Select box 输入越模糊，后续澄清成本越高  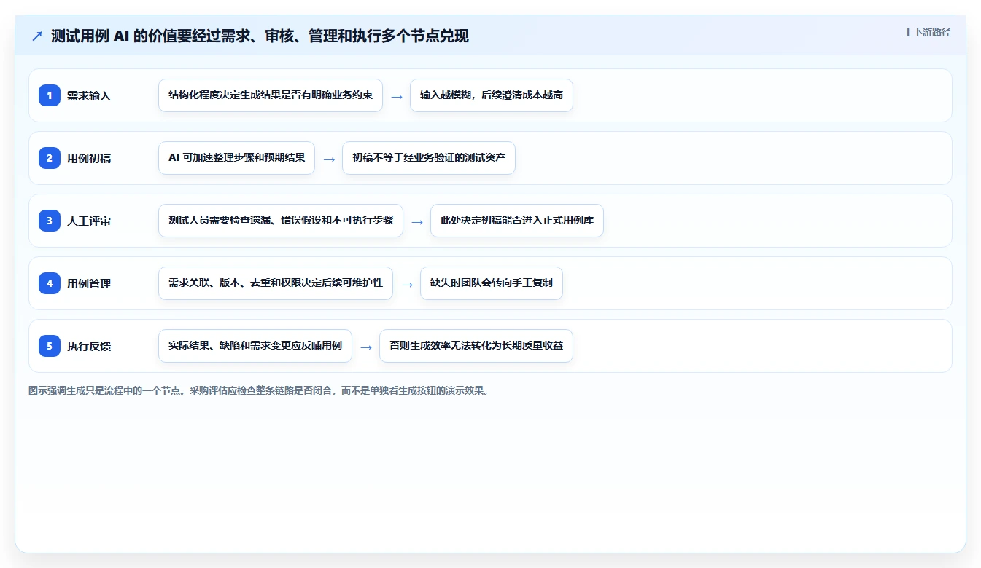(492, 95)
